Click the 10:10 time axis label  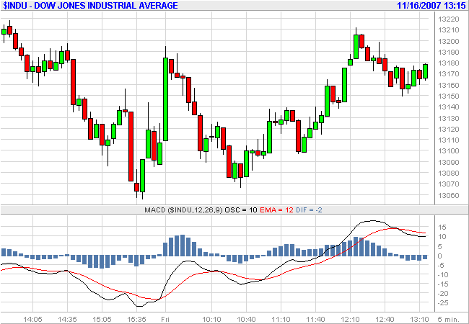(x=211, y=319)
